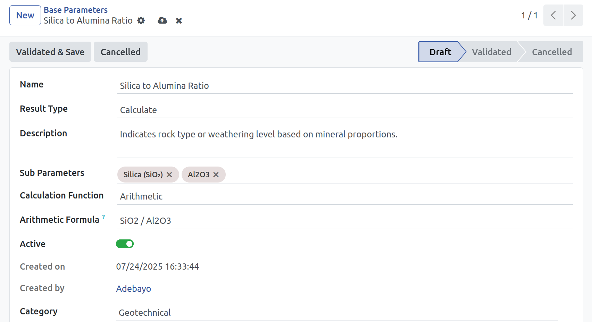
Task: Go to previous record arrow
Action: point(553,15)
